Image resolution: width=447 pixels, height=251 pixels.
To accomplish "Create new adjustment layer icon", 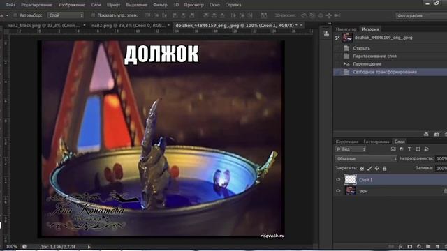I will tap(419, 246).
